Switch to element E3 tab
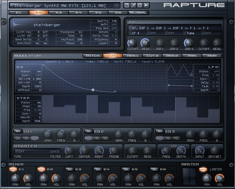 click(x=59, y=12)
